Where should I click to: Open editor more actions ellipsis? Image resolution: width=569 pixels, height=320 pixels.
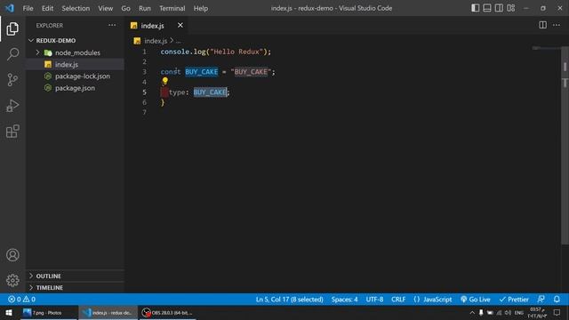pos(557,25)
